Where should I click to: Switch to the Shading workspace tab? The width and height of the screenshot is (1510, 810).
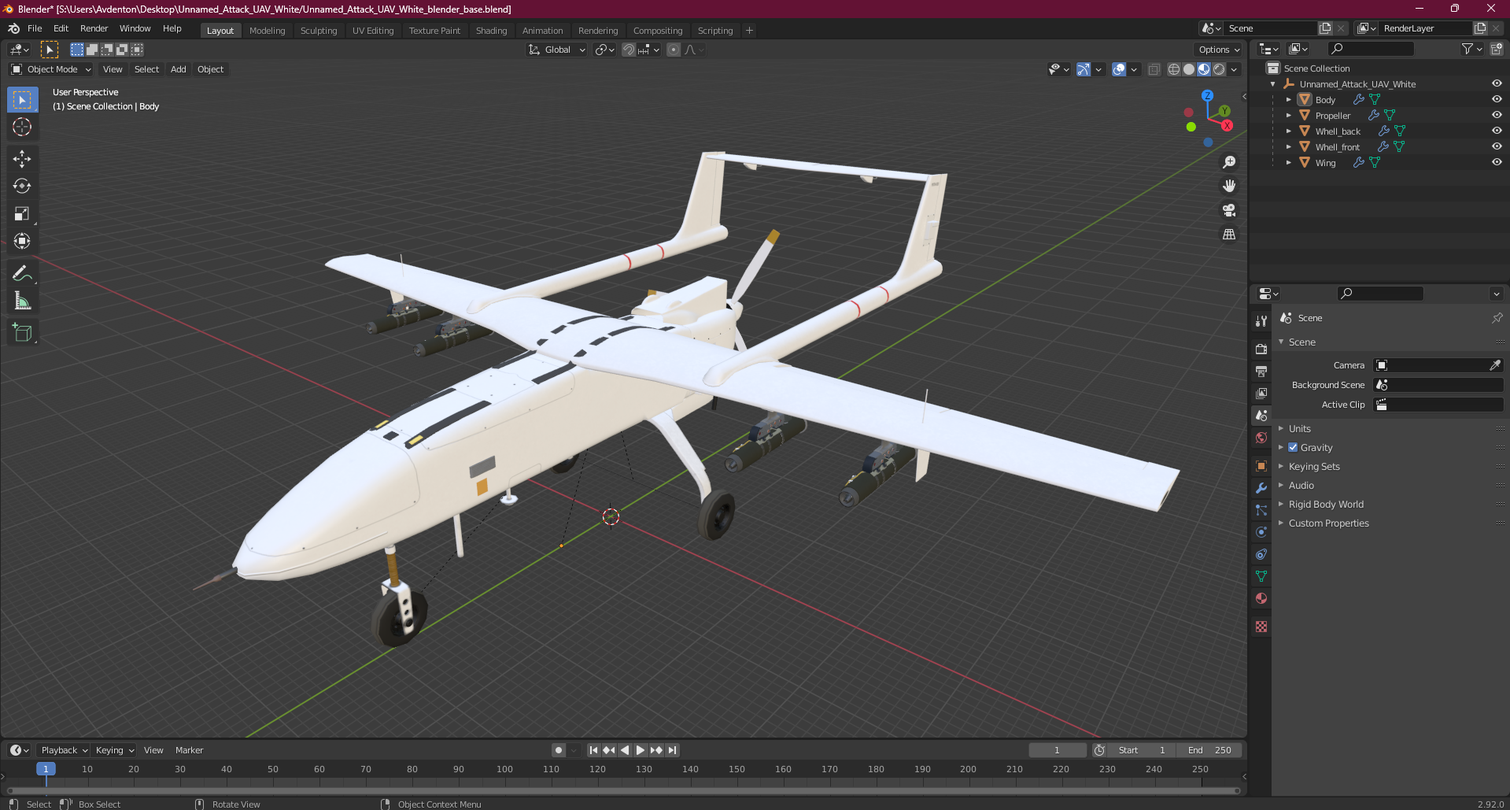pos(491,31)
